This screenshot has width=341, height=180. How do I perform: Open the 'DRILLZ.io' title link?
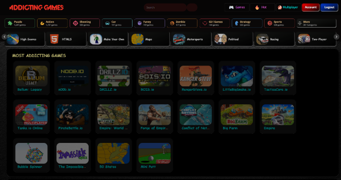108,89
